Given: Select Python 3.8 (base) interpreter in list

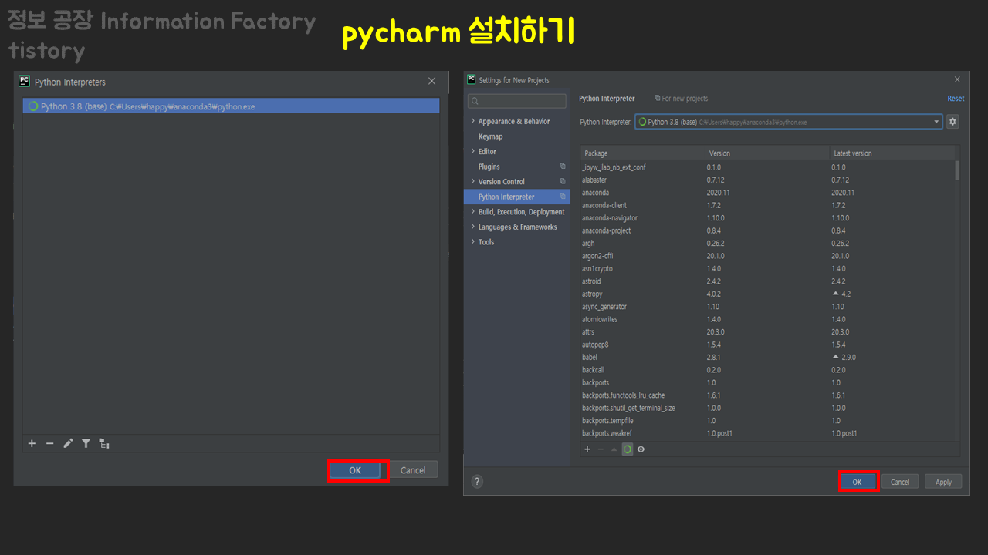Looking at the screenshot, I should click(x=232, y=106).
